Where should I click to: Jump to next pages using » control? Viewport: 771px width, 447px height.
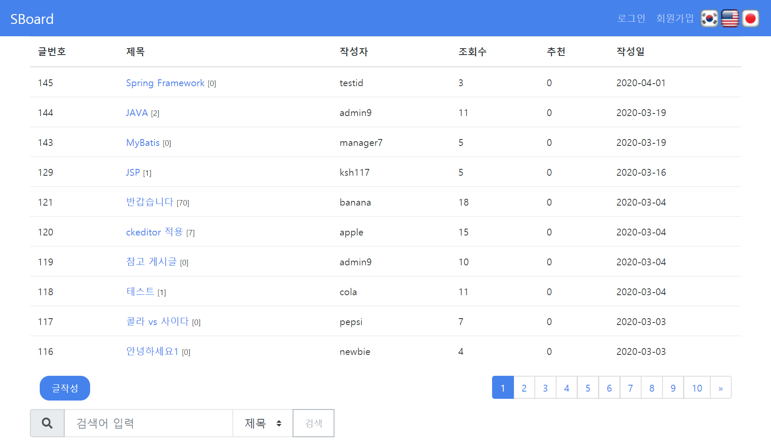720,388
